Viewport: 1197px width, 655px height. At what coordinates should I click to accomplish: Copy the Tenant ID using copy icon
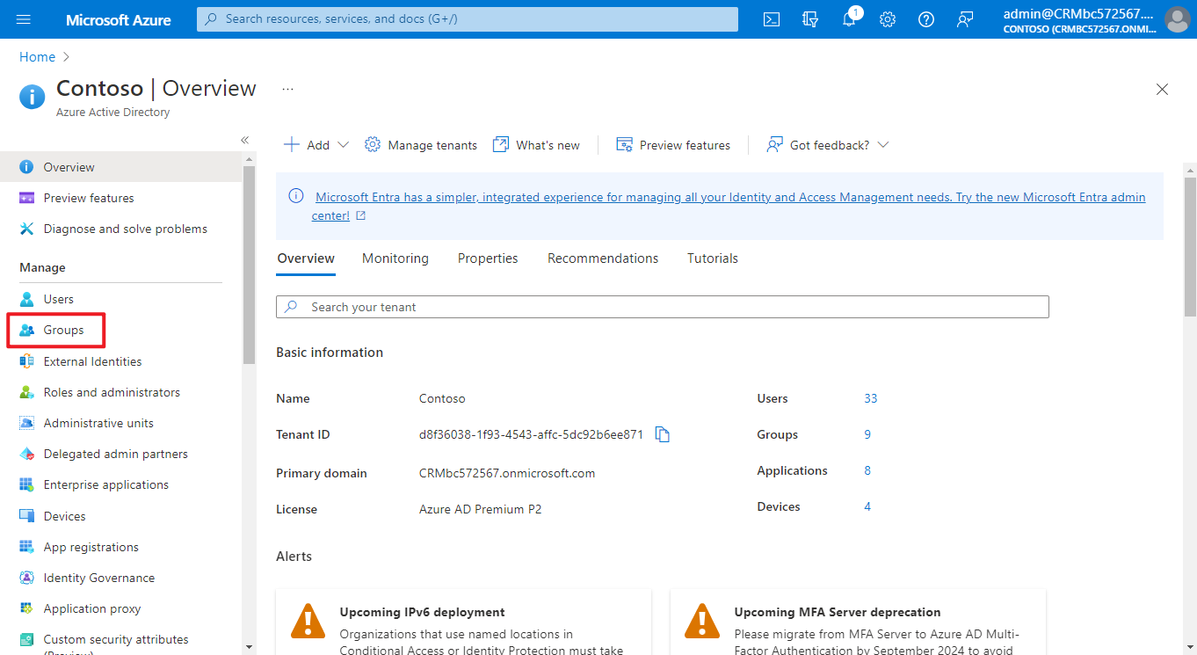pos(663,433)
